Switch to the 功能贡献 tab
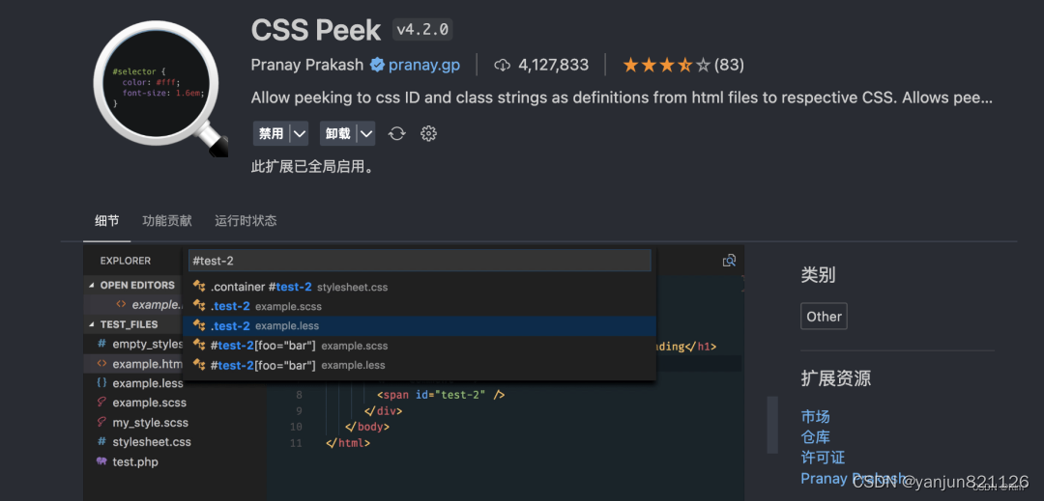Screen dimensions: 1044x501 [x=166, y=221]
